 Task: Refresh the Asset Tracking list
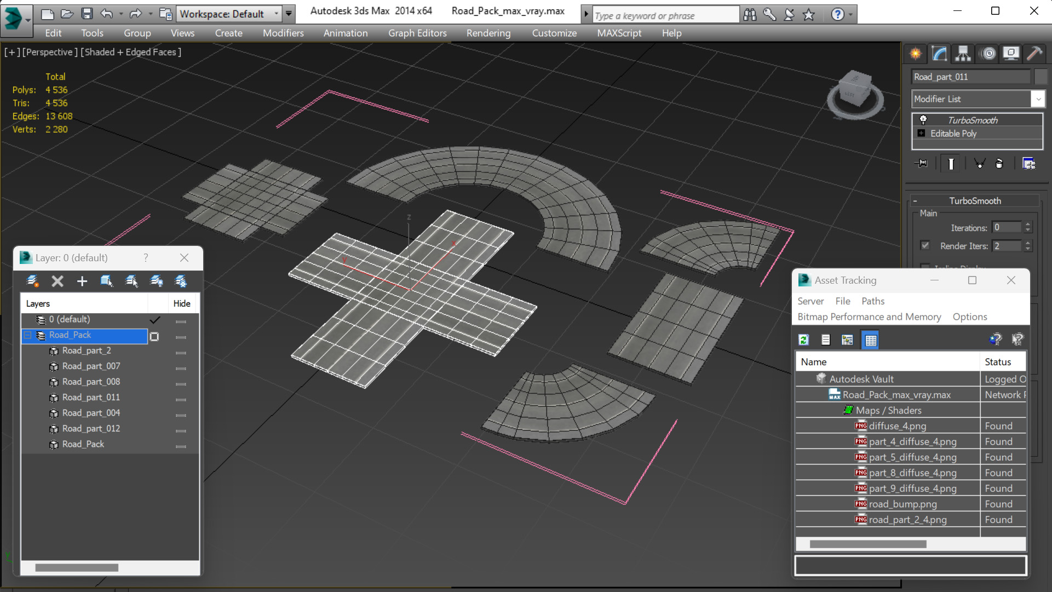pos(803,340)
